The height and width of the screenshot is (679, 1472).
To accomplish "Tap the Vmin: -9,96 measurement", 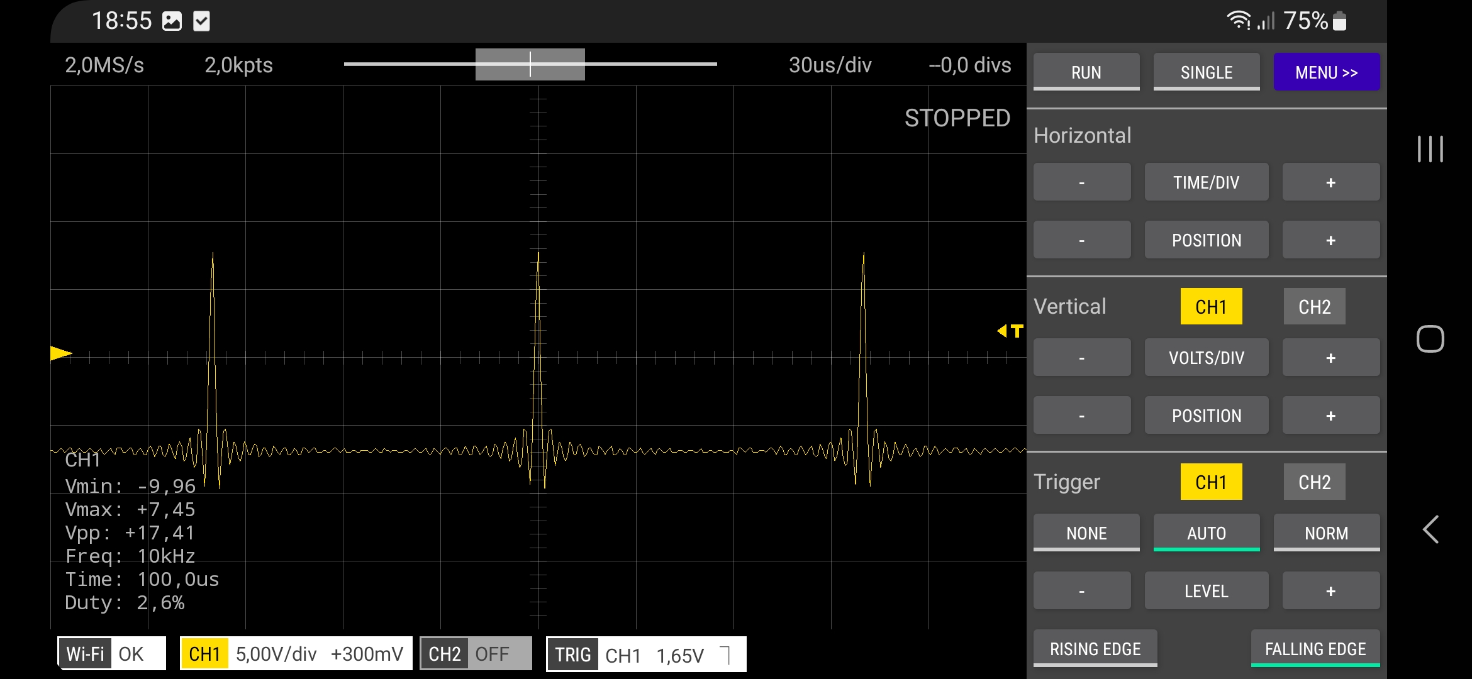I will [130, 487].
